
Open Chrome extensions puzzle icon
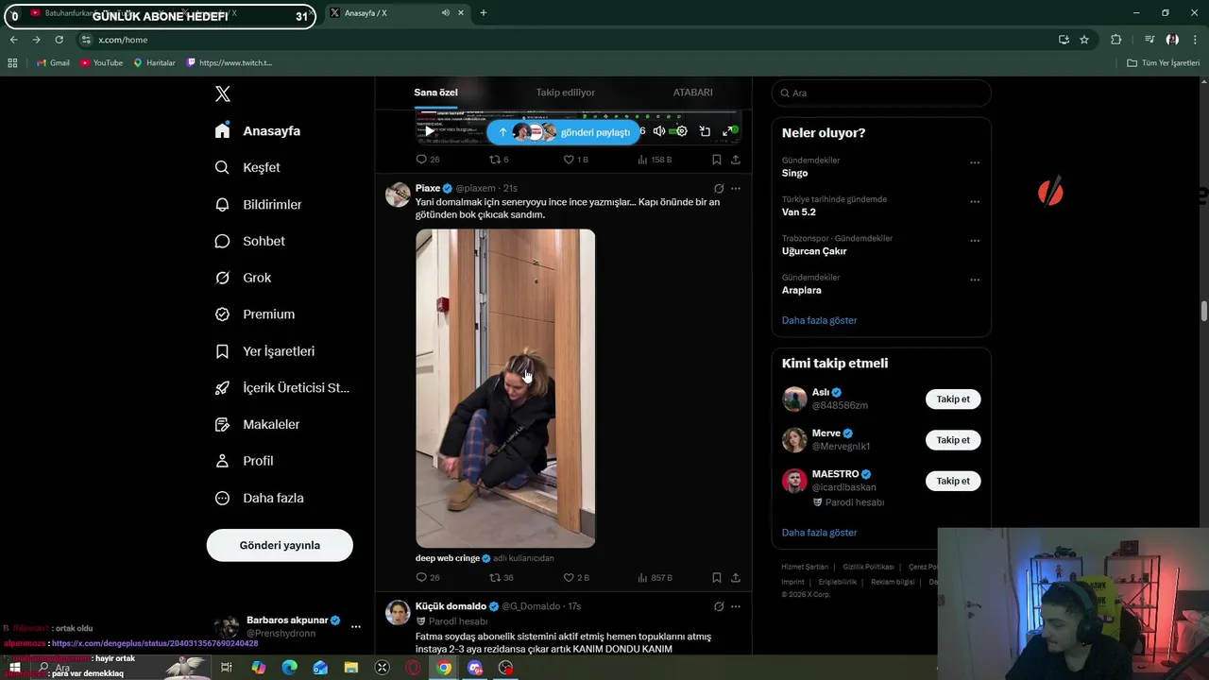pyautogui.click(x=1115, y=40)
